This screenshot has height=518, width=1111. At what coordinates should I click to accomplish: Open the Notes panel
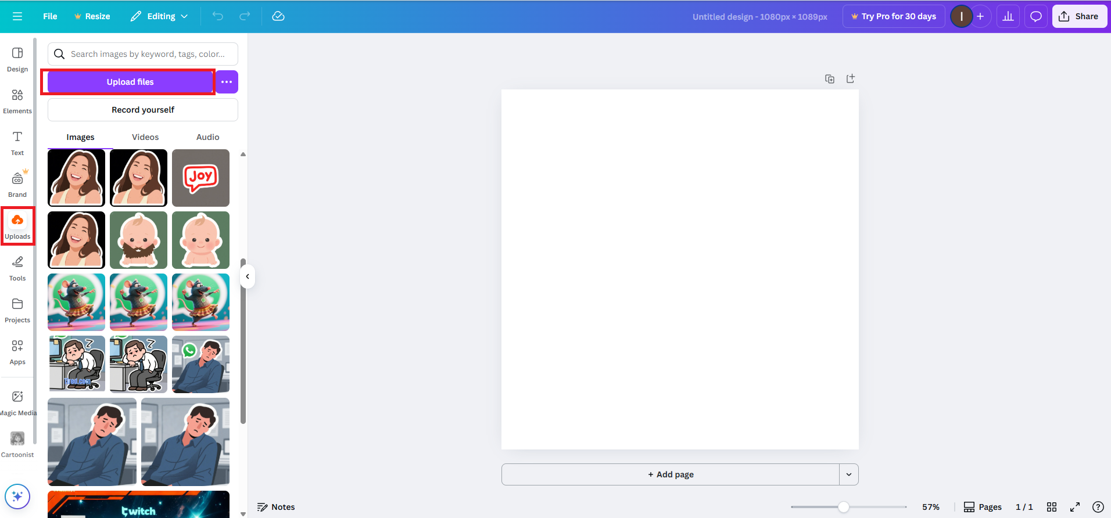coord(276,507)
